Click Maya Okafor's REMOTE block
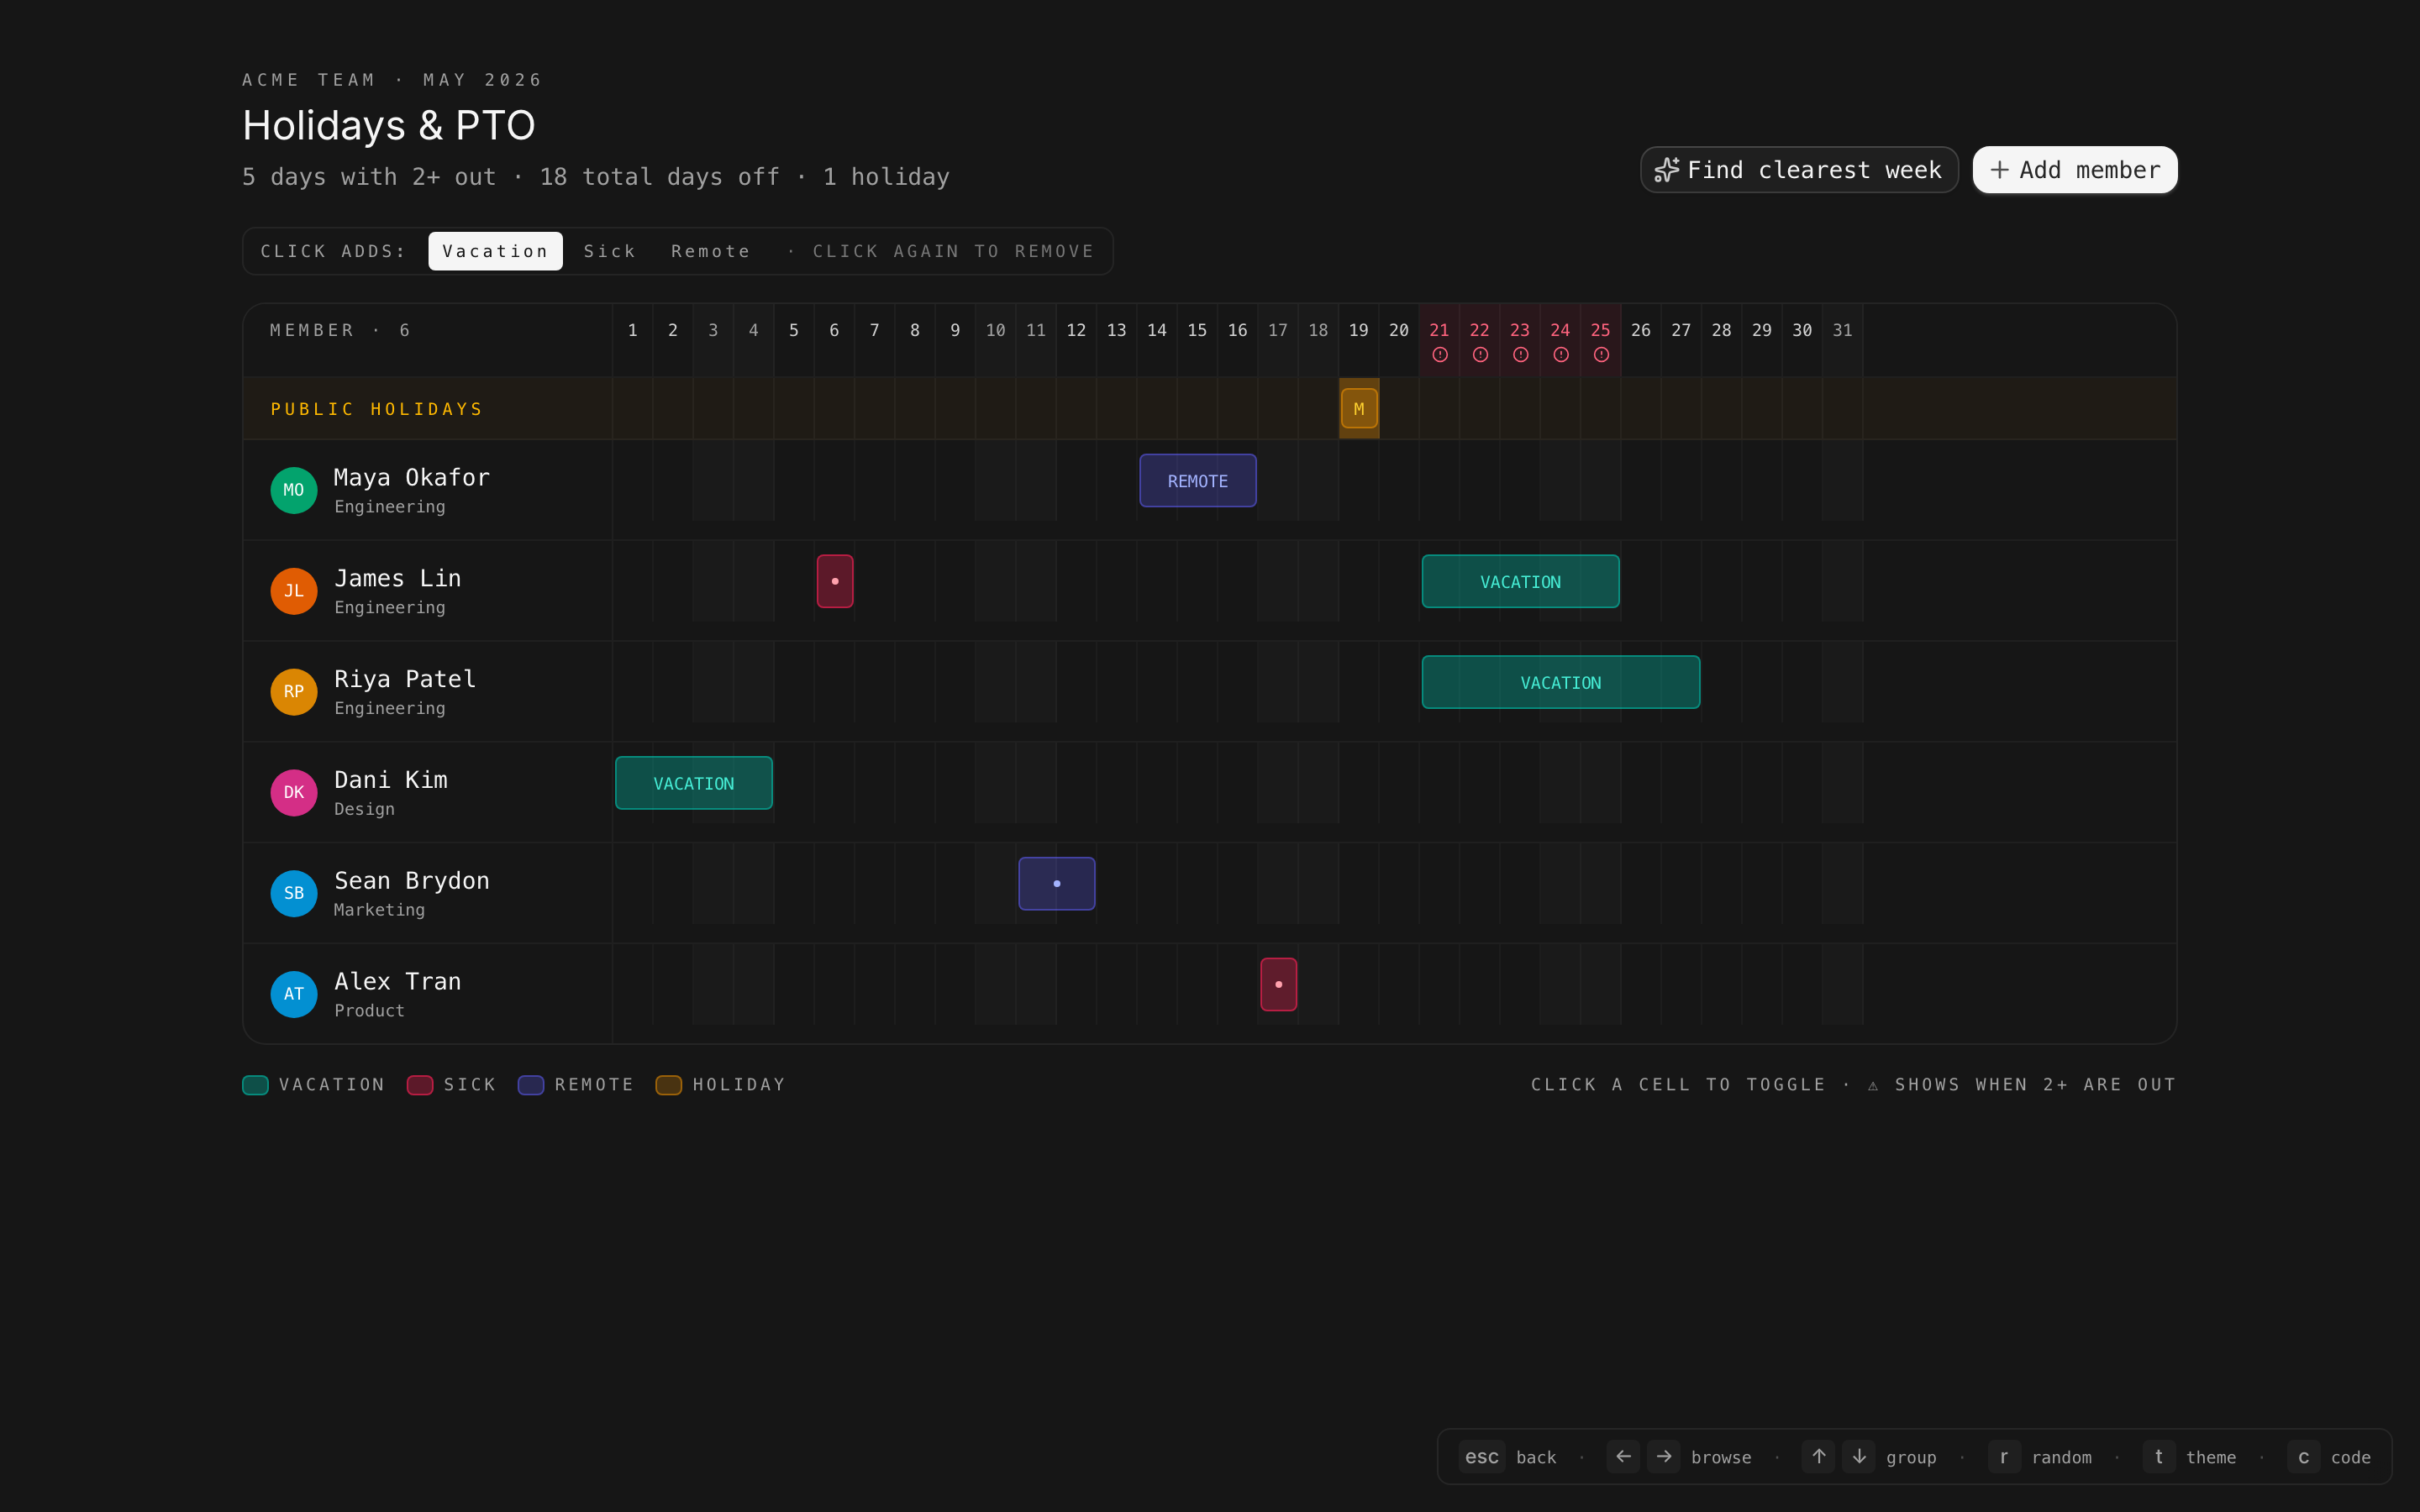The width and height of the screenshot is (2420, 1512). pos(1197,481)
